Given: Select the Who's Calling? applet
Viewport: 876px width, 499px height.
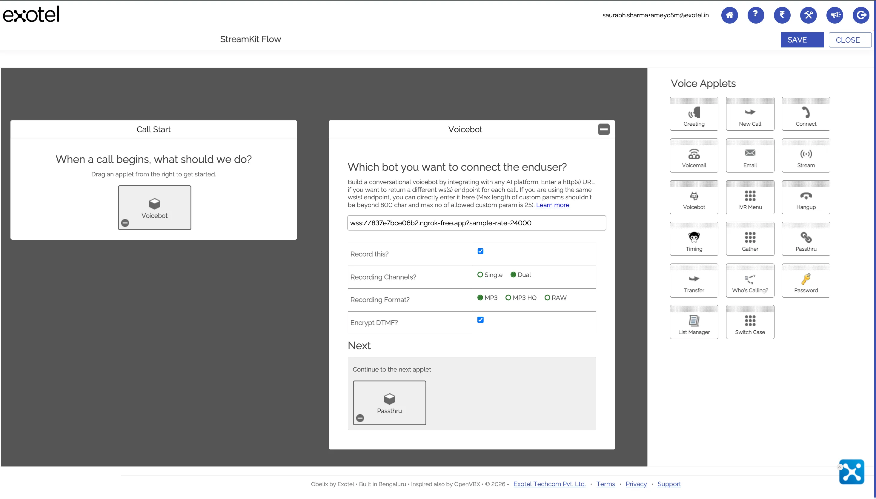Looking at the screenshot, I should click(x=750, y=281).
